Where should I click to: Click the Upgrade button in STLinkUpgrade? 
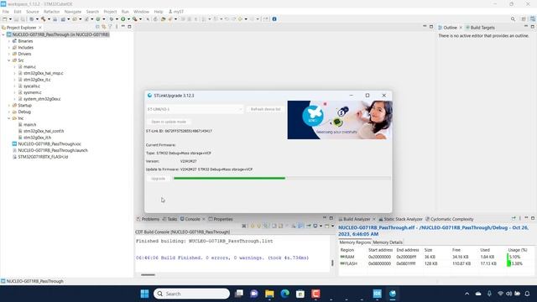click(x=158, y=179)
